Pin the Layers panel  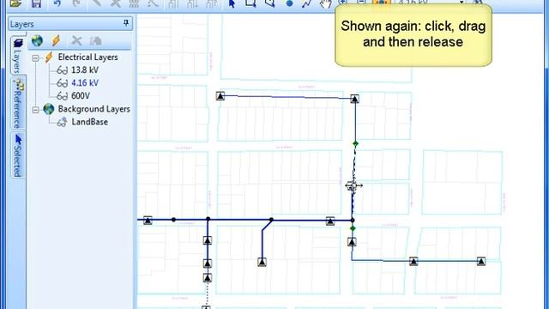(126, 23)
